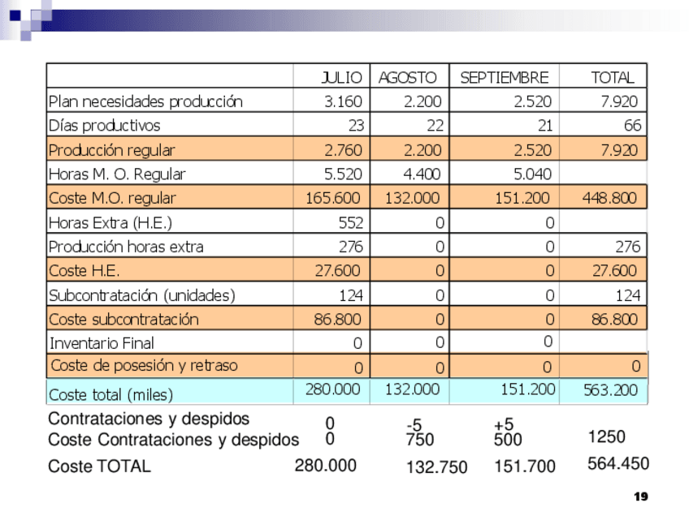The width and height of the screenshot is (689, 516).
Task: Click the 165.600 cost cell for July
Action: (x=333, y=198)
